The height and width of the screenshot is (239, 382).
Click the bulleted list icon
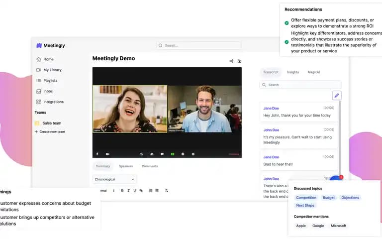[157, 191]
